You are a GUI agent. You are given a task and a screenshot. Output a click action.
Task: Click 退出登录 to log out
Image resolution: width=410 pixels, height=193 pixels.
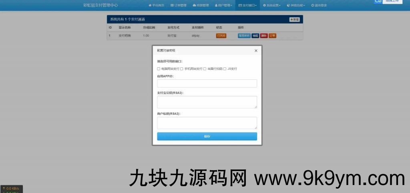pos(319,6)
